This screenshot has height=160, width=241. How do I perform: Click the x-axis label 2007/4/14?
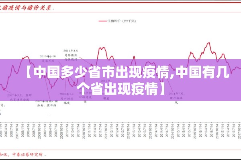[x=6, y=130]
